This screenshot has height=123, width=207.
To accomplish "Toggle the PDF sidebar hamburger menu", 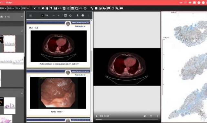I will click(30, 16).
